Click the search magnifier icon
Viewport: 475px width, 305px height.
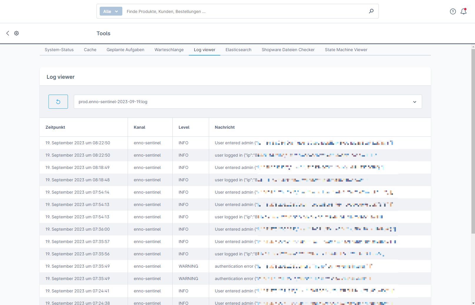(371, 11)
